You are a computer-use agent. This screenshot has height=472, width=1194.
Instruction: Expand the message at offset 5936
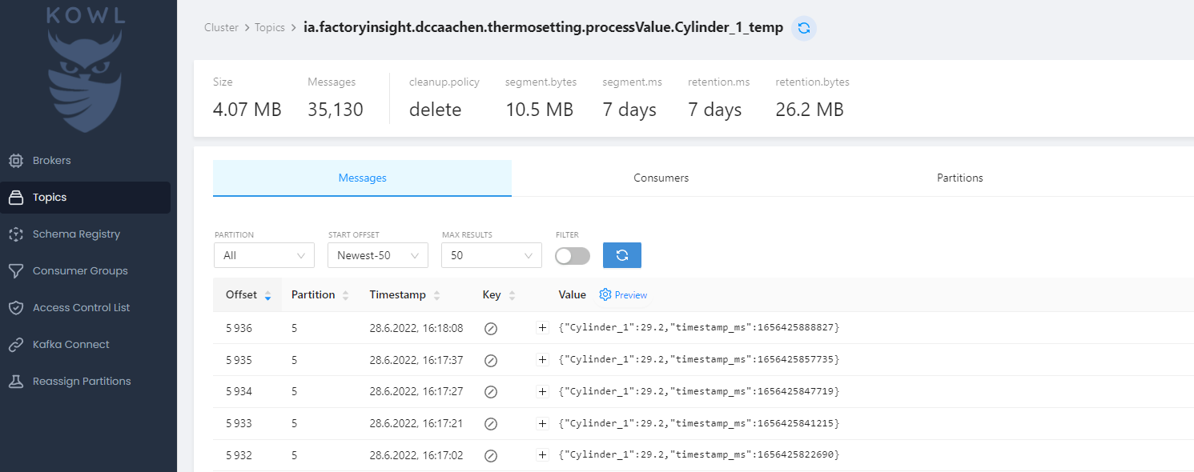(543, 328)
